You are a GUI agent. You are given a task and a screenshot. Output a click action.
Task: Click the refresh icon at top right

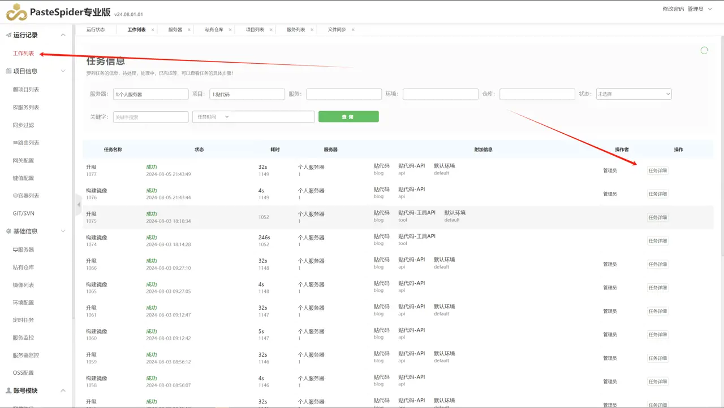[x=704, y=50]
